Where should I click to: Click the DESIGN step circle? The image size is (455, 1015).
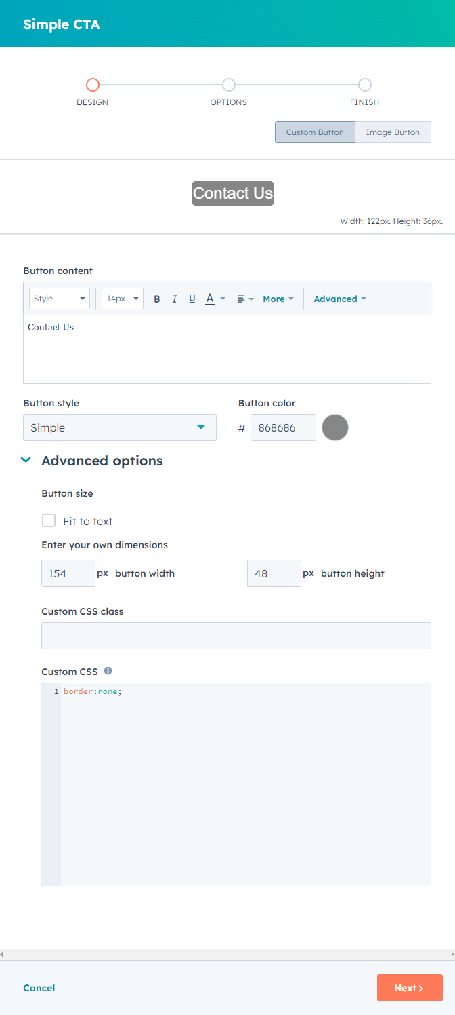click(x=93, y=85)
